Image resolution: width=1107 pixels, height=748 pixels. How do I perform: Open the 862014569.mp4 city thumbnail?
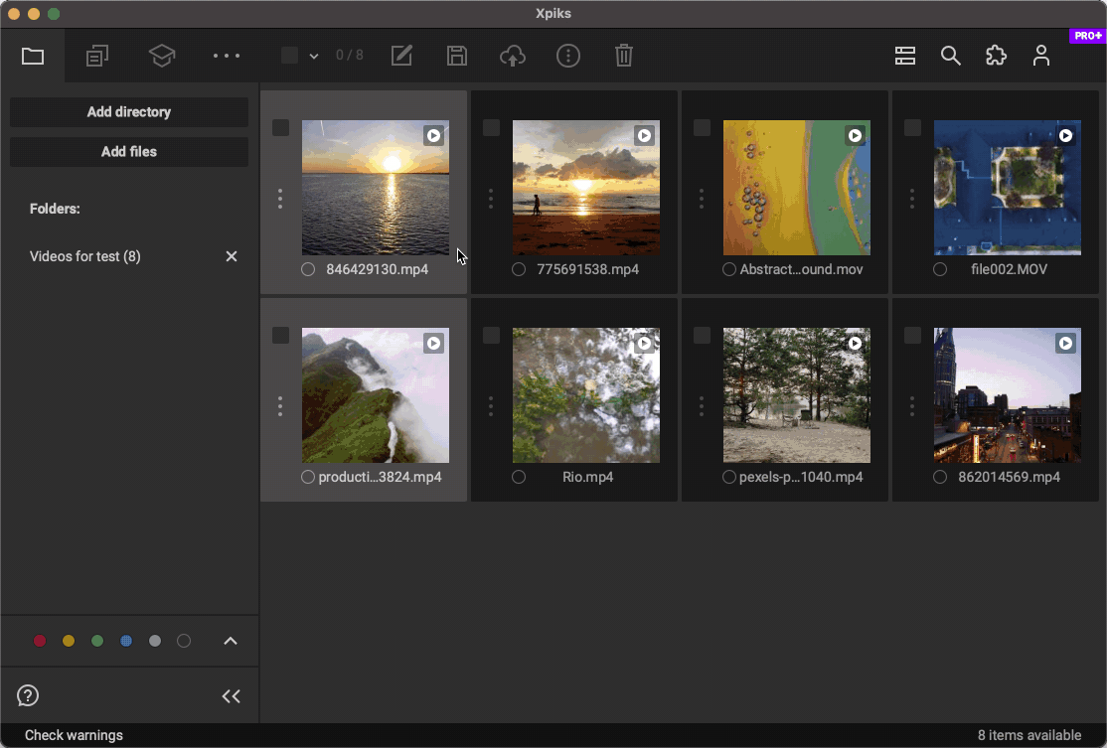coord(1007,395)
